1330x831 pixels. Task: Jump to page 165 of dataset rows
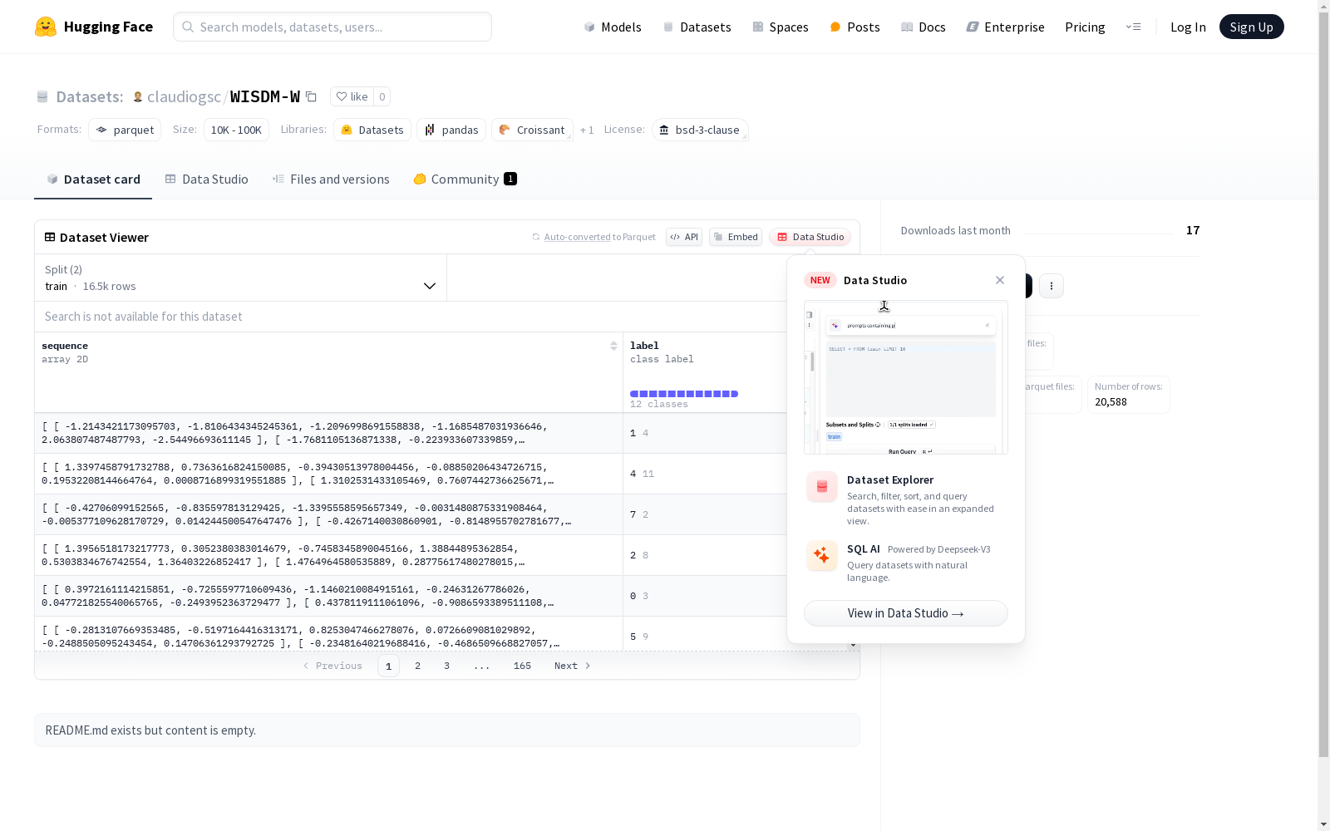522,666
